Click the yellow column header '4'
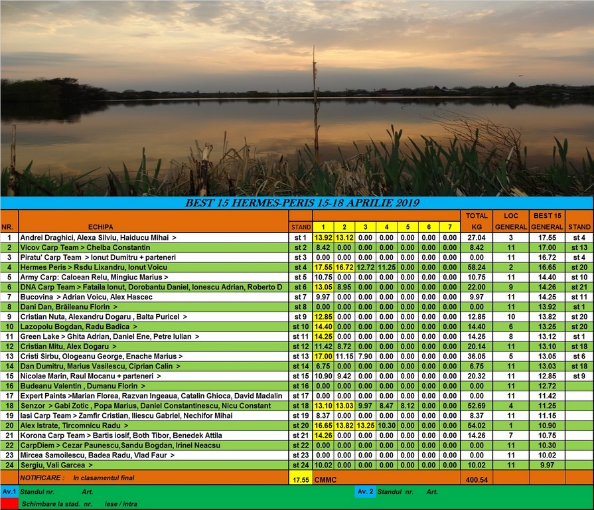Viewport: 594px width, 510px height. 386,227
